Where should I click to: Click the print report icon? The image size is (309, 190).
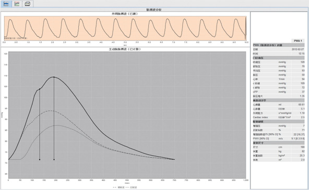(28, 4)
